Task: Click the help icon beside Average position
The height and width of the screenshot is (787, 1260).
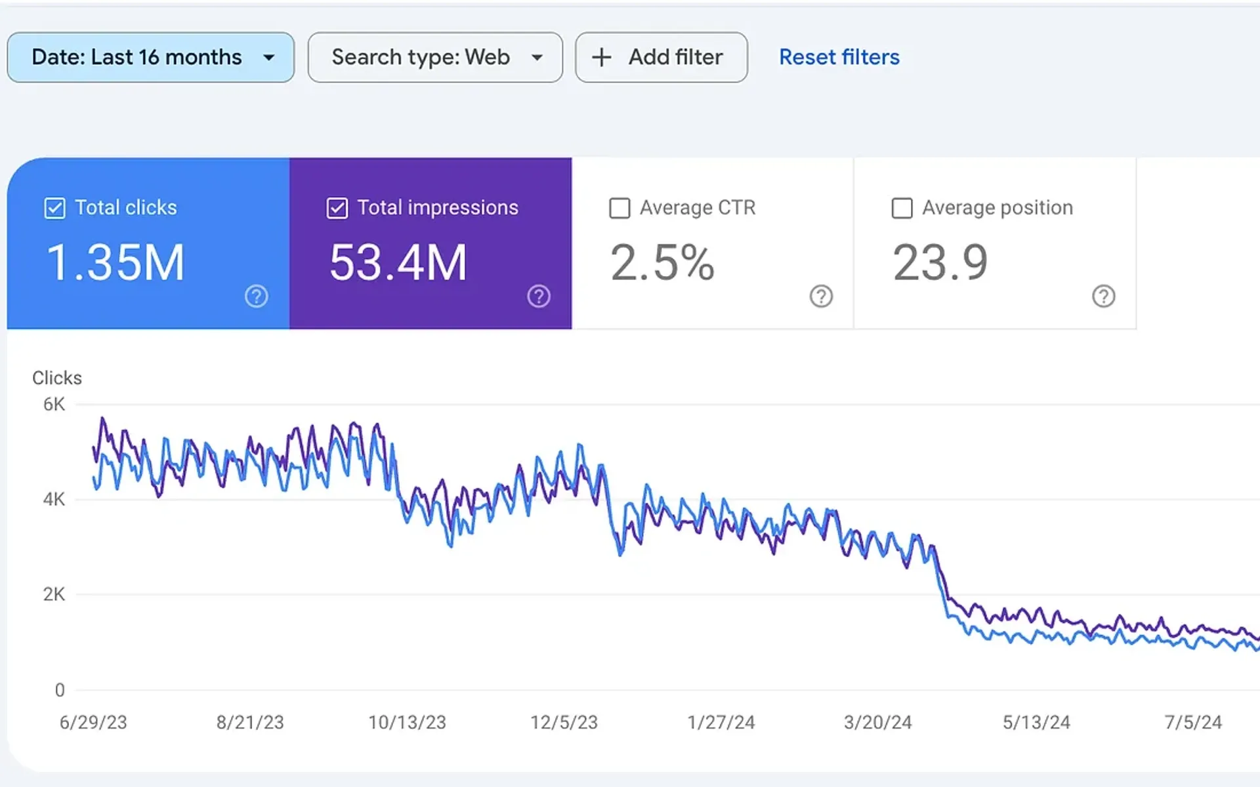Action: (1104, 296)
